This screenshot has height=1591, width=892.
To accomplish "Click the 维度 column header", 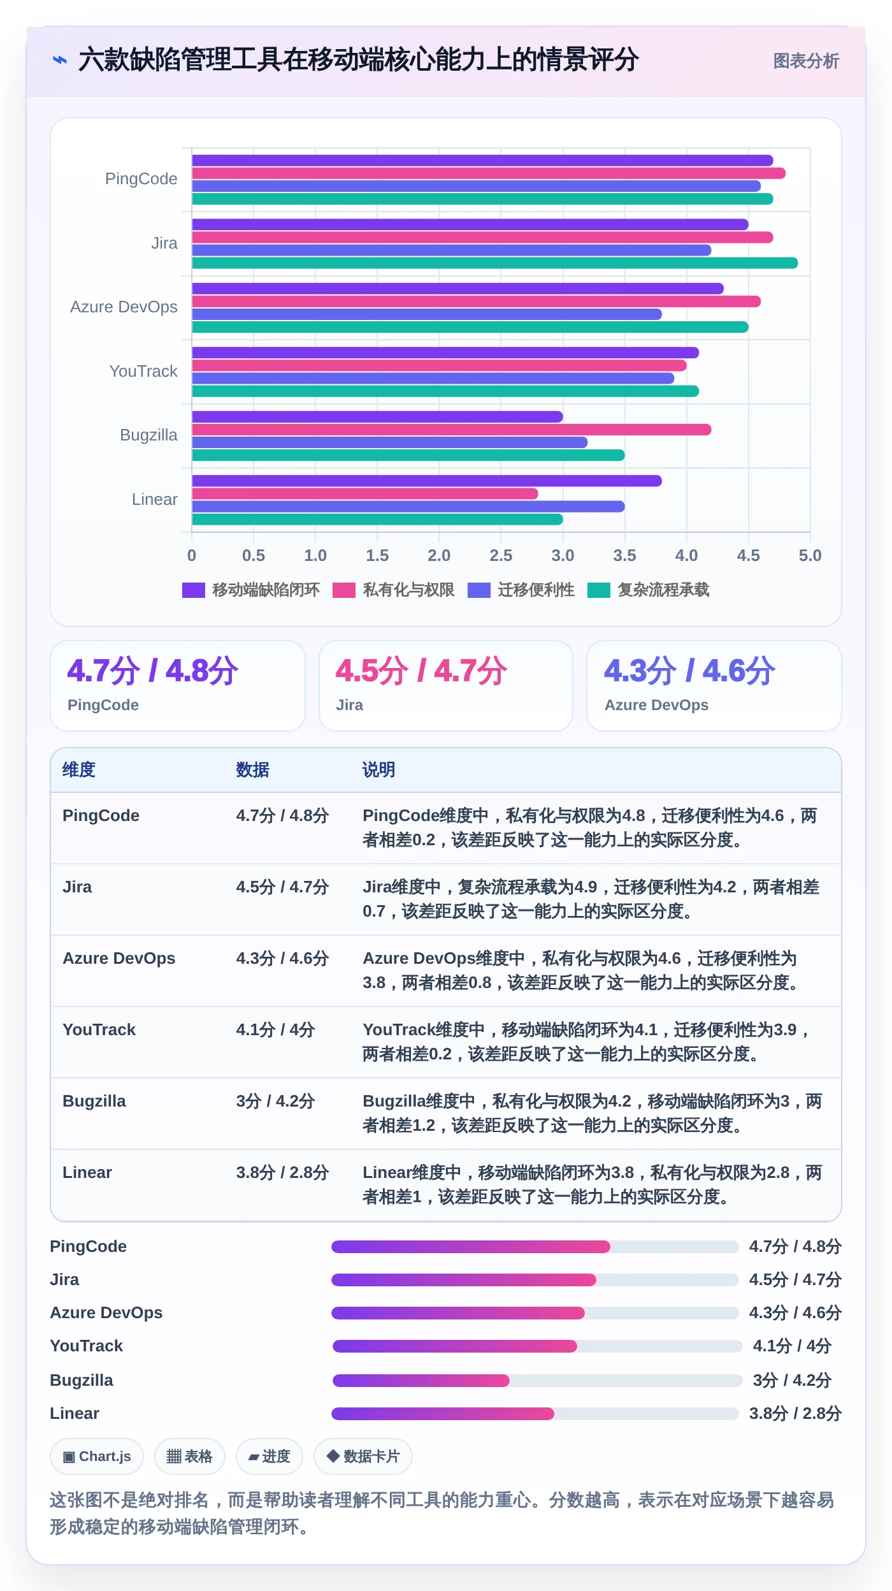I will (79, 770).
